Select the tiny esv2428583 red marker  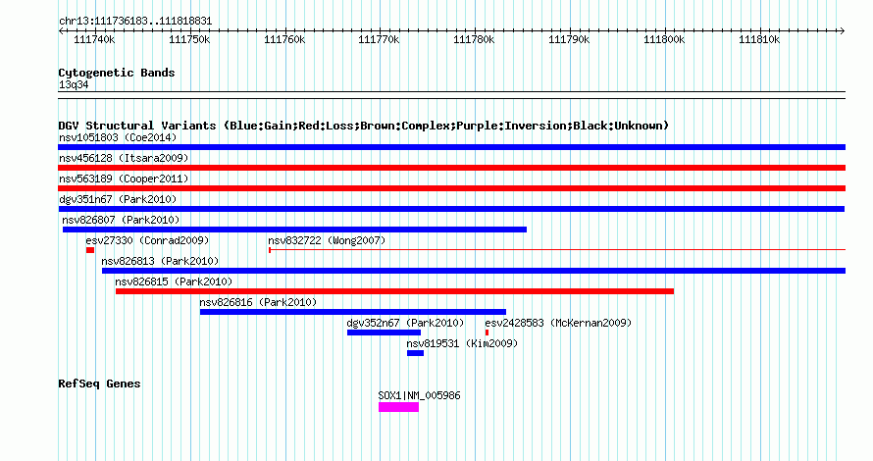[x=488, y=333]
